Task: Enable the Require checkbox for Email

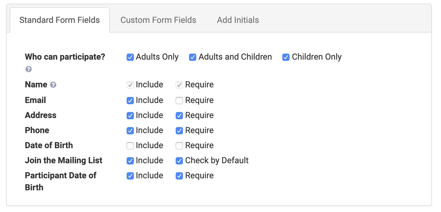Action: pos(179,100)
